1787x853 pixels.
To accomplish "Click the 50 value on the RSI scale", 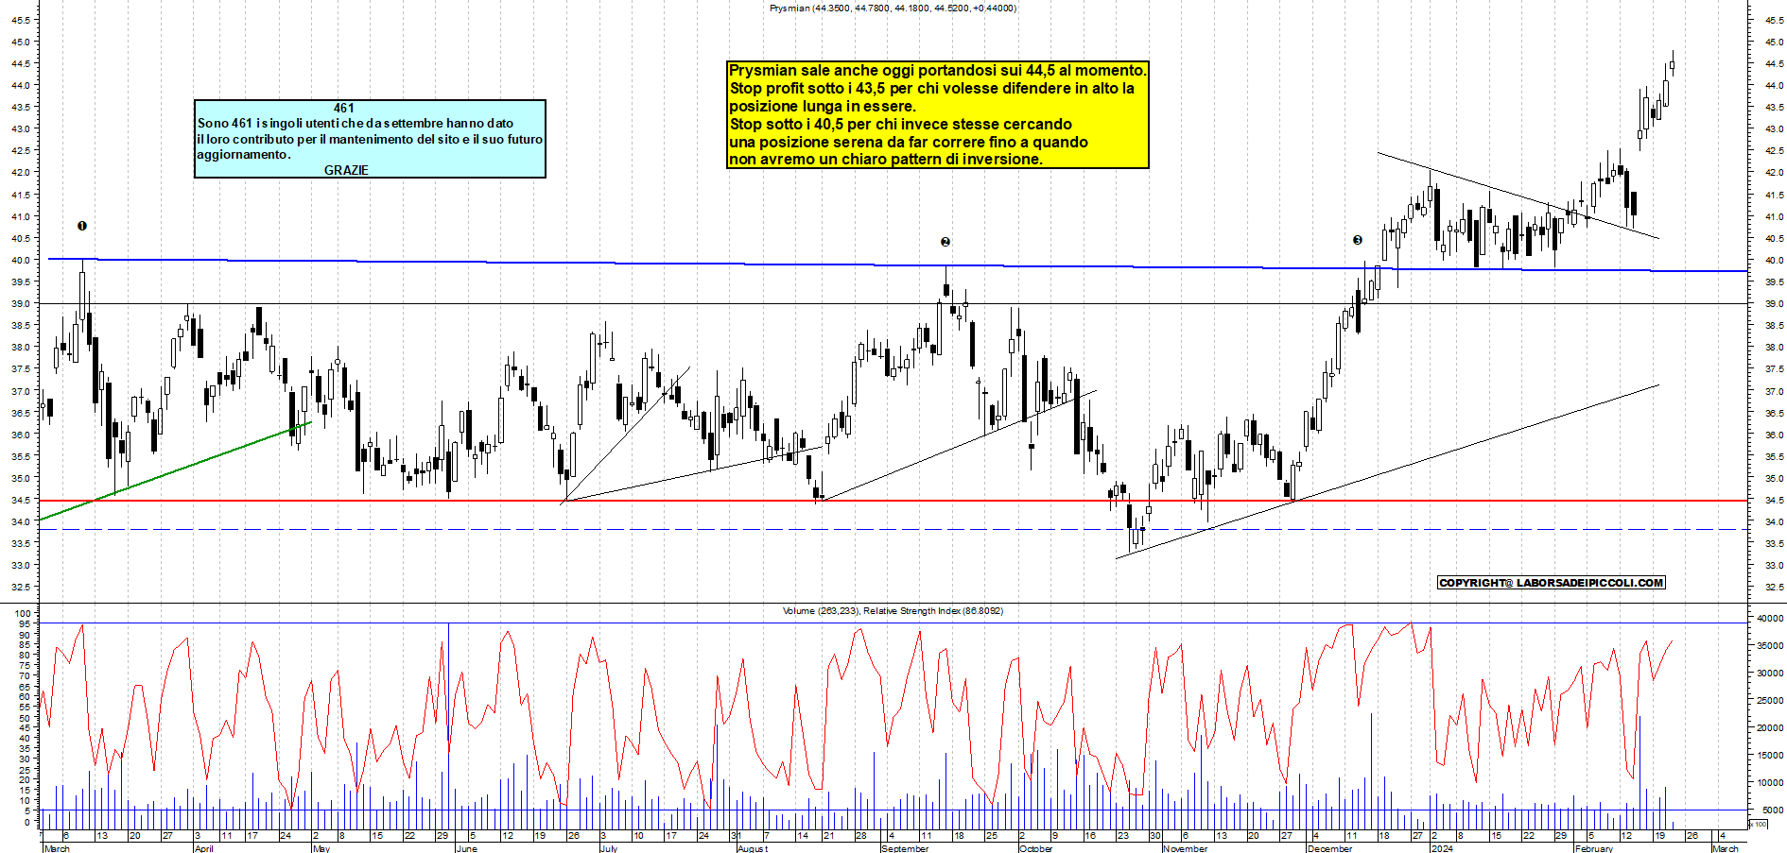I will [x=26, y=718].
